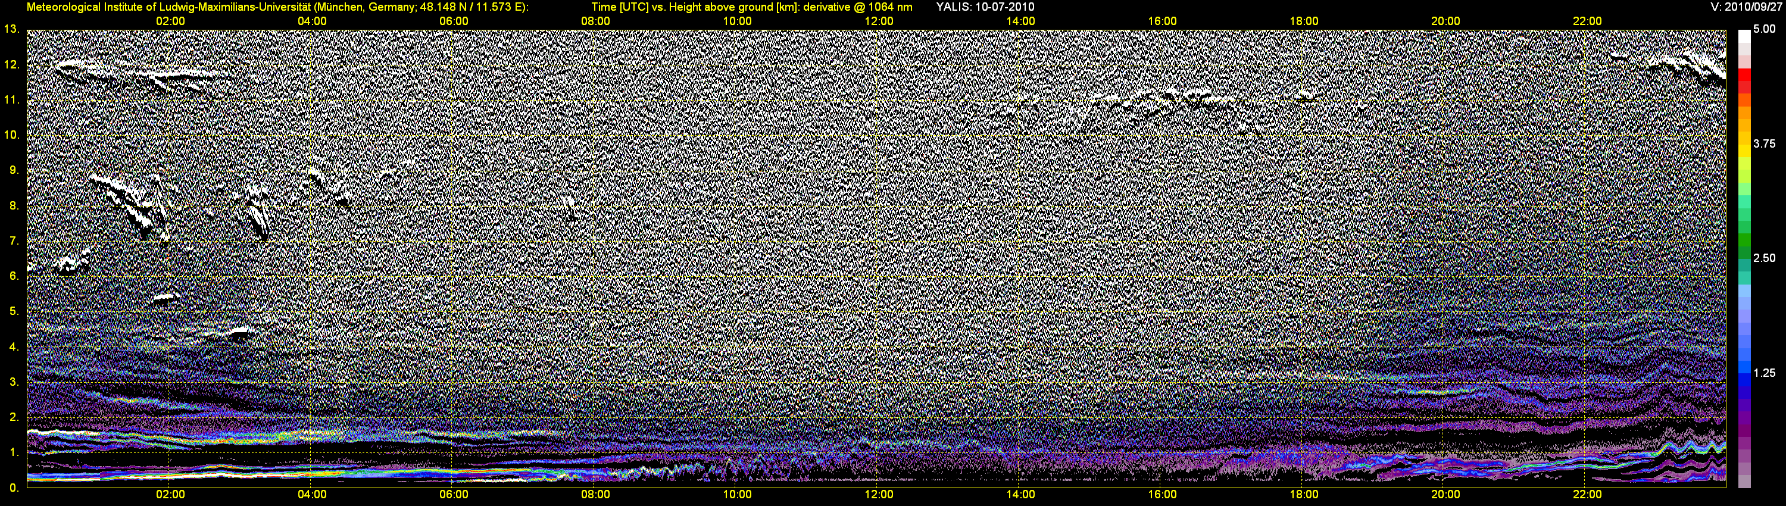Click the 20:00 label on the bottom time axis
The height and width of the screenshot is (506, 1786).
1445,495
